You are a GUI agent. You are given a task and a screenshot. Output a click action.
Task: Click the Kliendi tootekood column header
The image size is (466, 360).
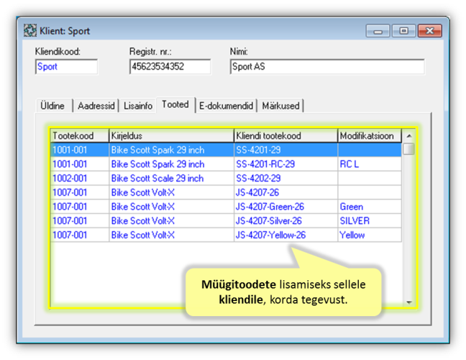coord(286,136)
